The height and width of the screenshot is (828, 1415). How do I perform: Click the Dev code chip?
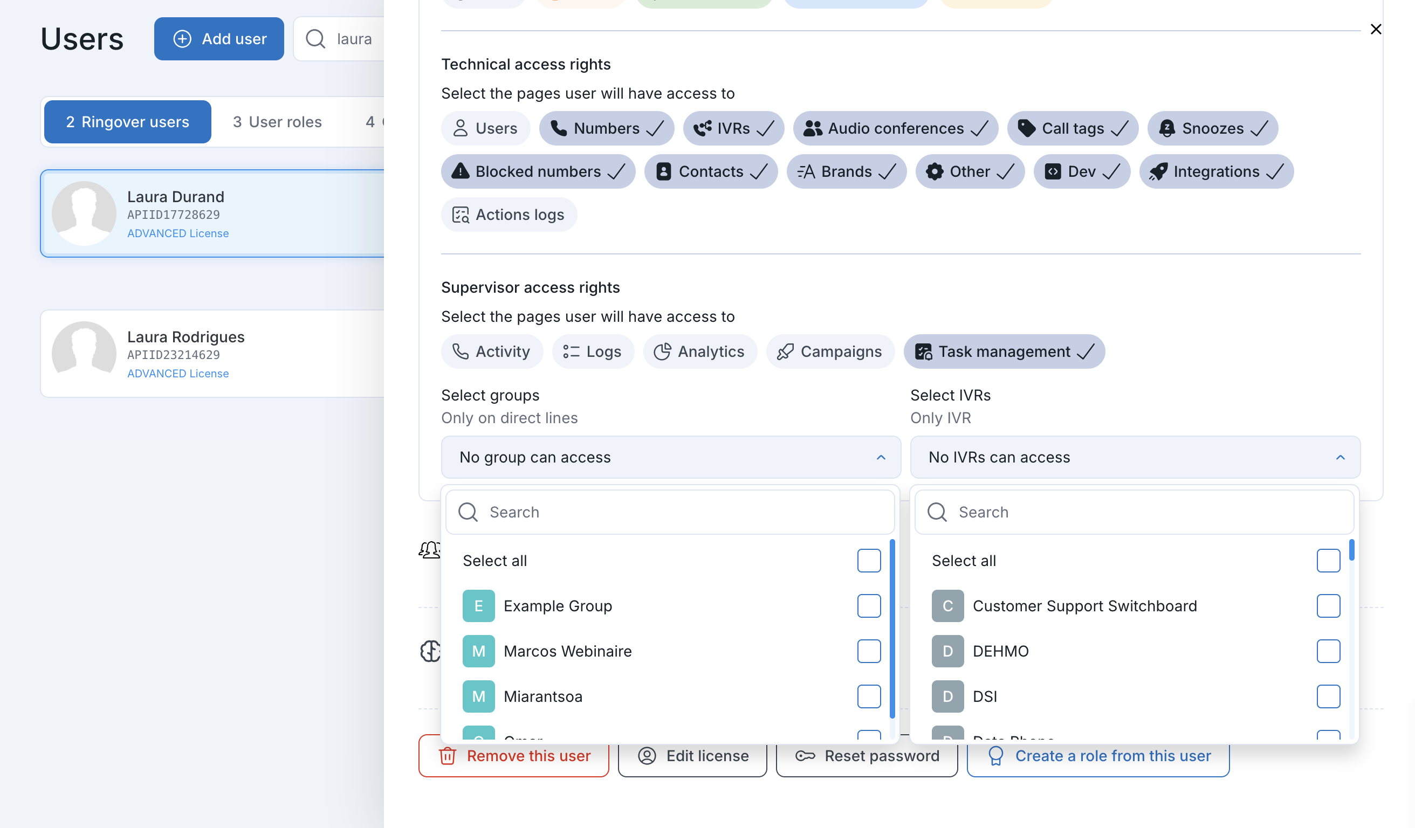pyautogui.click(x=1081, y=172)
